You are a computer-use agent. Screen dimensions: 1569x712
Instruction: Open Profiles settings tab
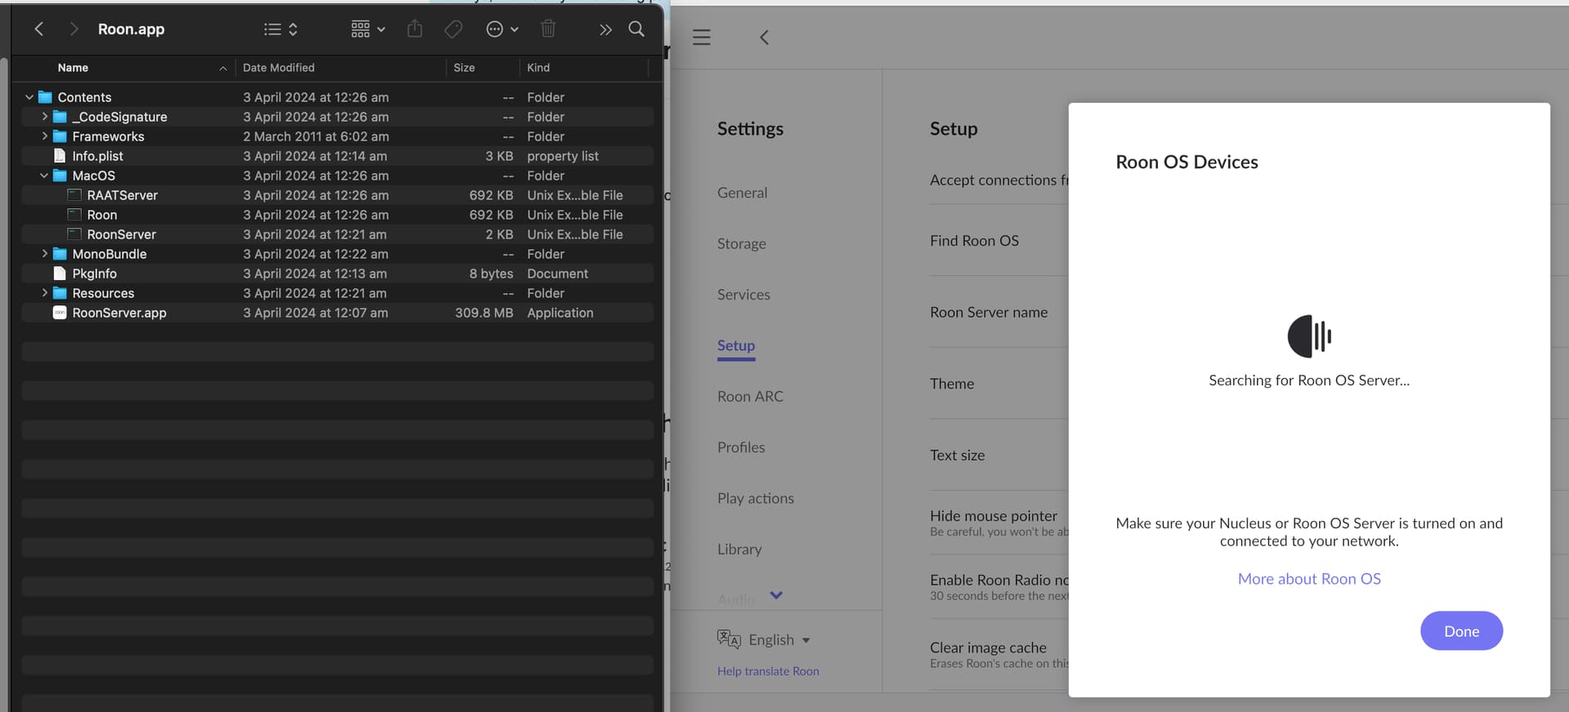741,447
